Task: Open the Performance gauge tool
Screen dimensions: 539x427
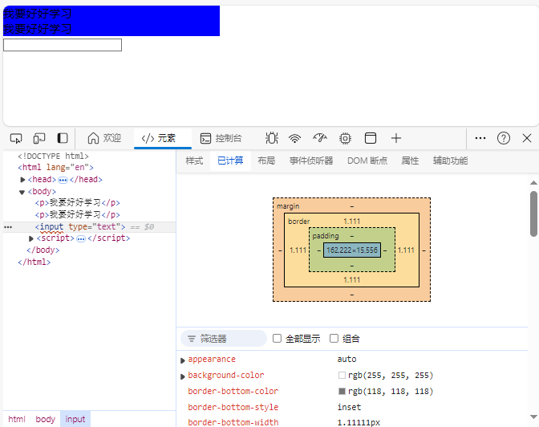Action: click(320, 138)
